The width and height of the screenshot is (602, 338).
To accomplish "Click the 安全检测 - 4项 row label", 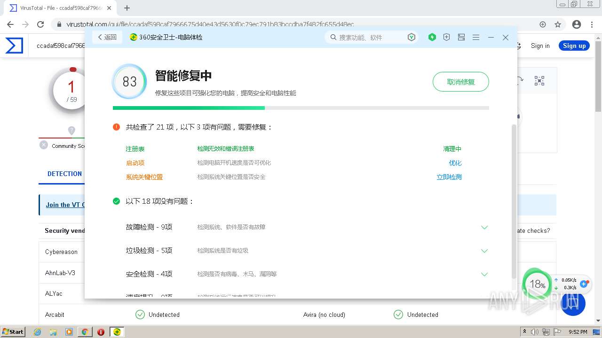I will [x=149, y=274].
